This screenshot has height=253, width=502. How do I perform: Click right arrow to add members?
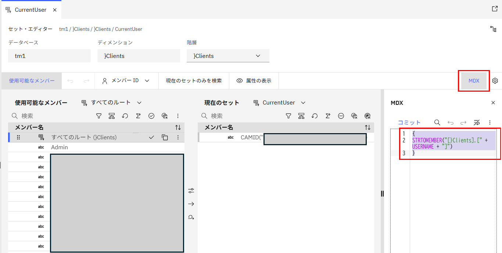(191, 204)
